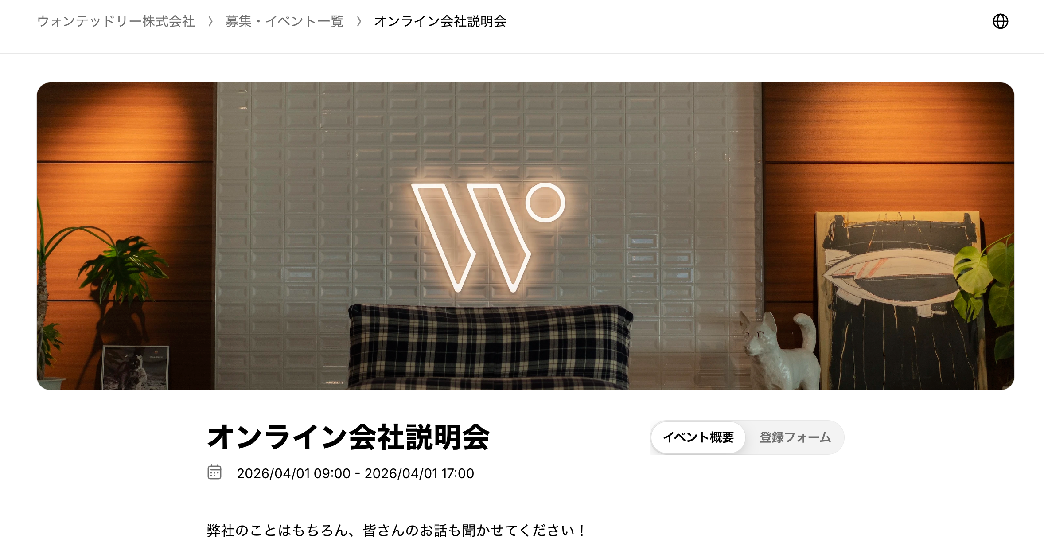This screenshot has width=1044, height=554.
Task: Click the astronaut photo frame in banner
Action: click(x=136, y=367)
